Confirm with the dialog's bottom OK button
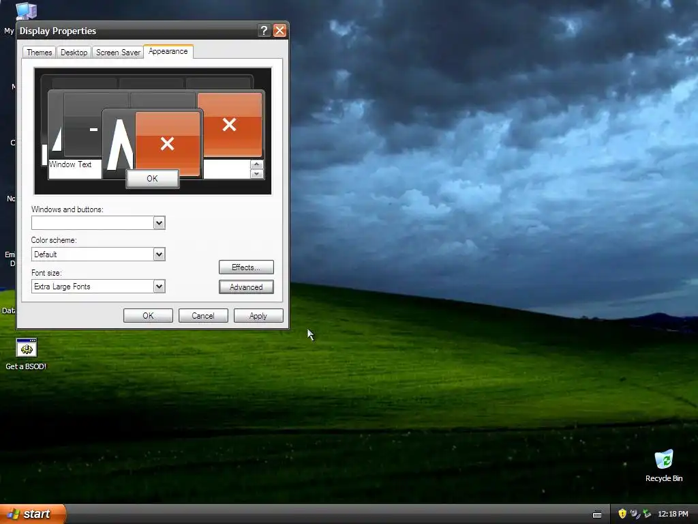The image size is (698, 524). pos(148,315)
